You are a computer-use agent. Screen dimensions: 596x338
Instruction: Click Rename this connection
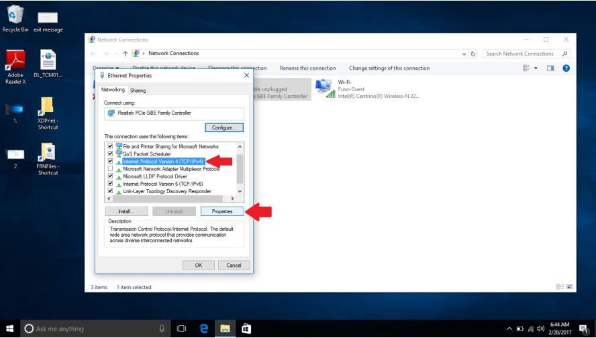308,68
